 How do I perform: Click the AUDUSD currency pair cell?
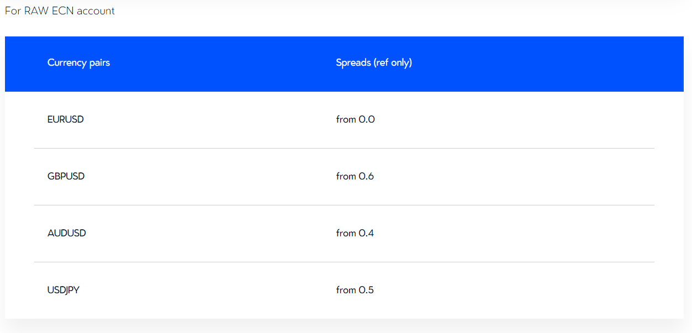click(67, 233)
